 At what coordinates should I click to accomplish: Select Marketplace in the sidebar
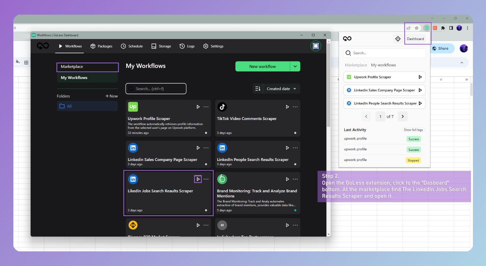pos(87,67)
